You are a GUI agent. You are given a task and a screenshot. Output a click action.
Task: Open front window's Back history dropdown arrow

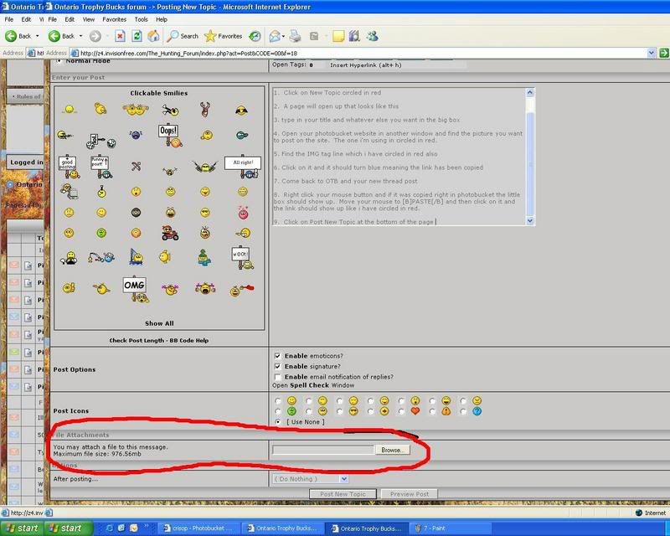pyautogui.click(x=80, y=36)
